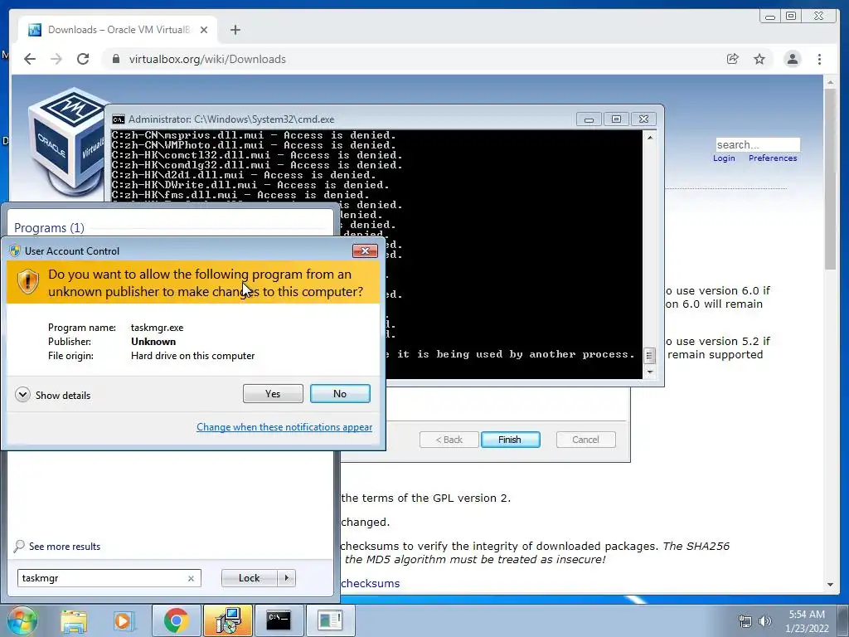Viewport: 849px width, 637px height.
Task: Open the Login link on VirtualBox site
Action: tap(724, 158)
